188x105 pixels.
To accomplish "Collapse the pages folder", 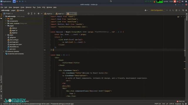I will pos(6,26).
